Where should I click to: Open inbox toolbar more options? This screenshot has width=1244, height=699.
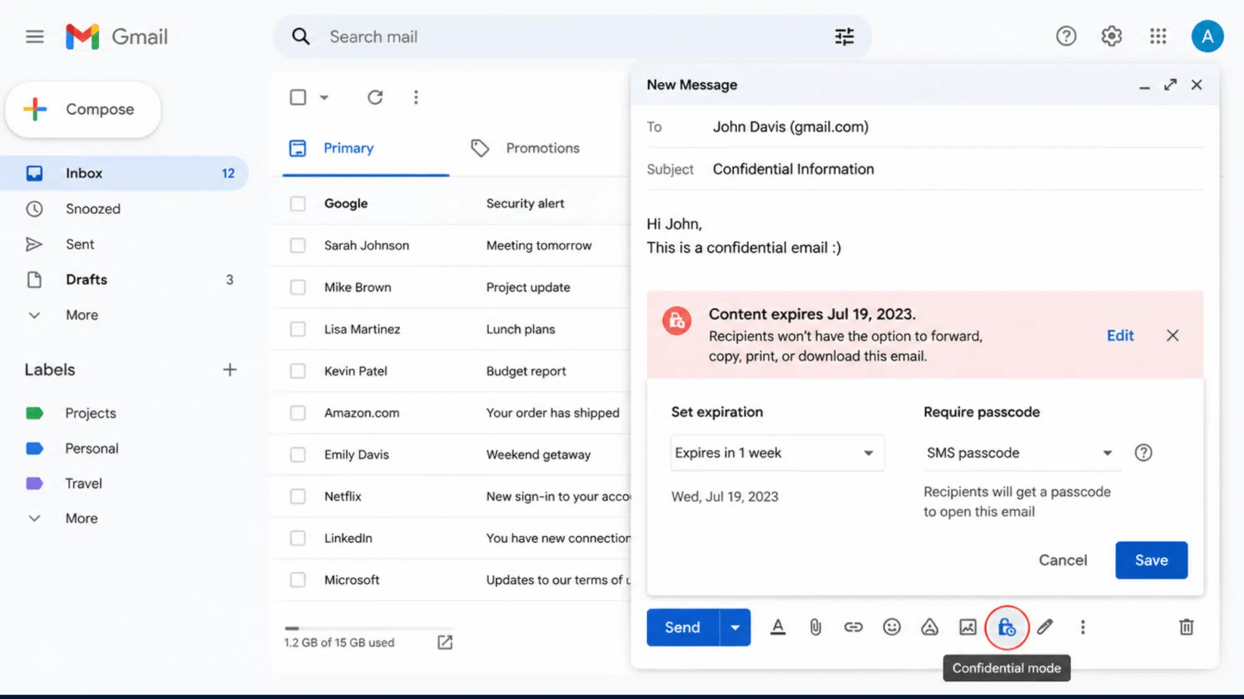[416, 98]
